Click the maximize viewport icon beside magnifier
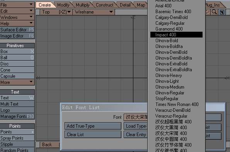The image size is (230, 152). pos(222,12)
